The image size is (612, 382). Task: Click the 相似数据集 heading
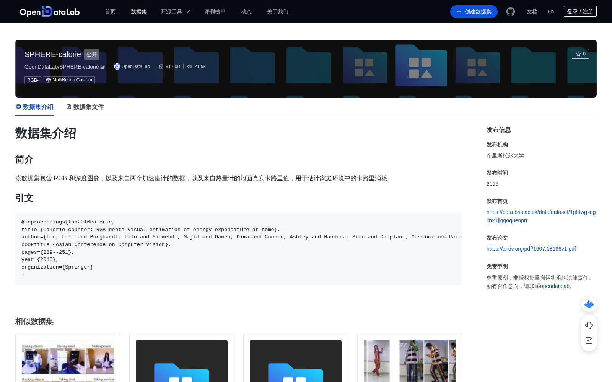[x=34, y=322]
